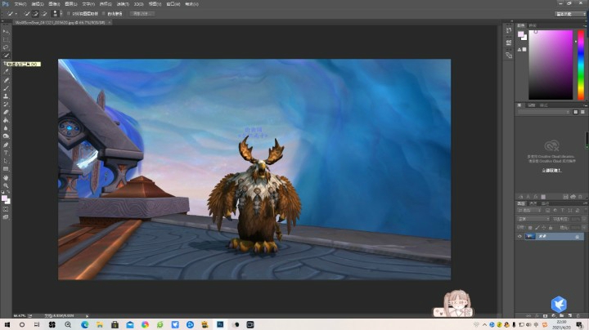Image resolution: width=589 pixels, height=330 pixels.
Task: Switch to the Swatches tab
Action: 533,25
